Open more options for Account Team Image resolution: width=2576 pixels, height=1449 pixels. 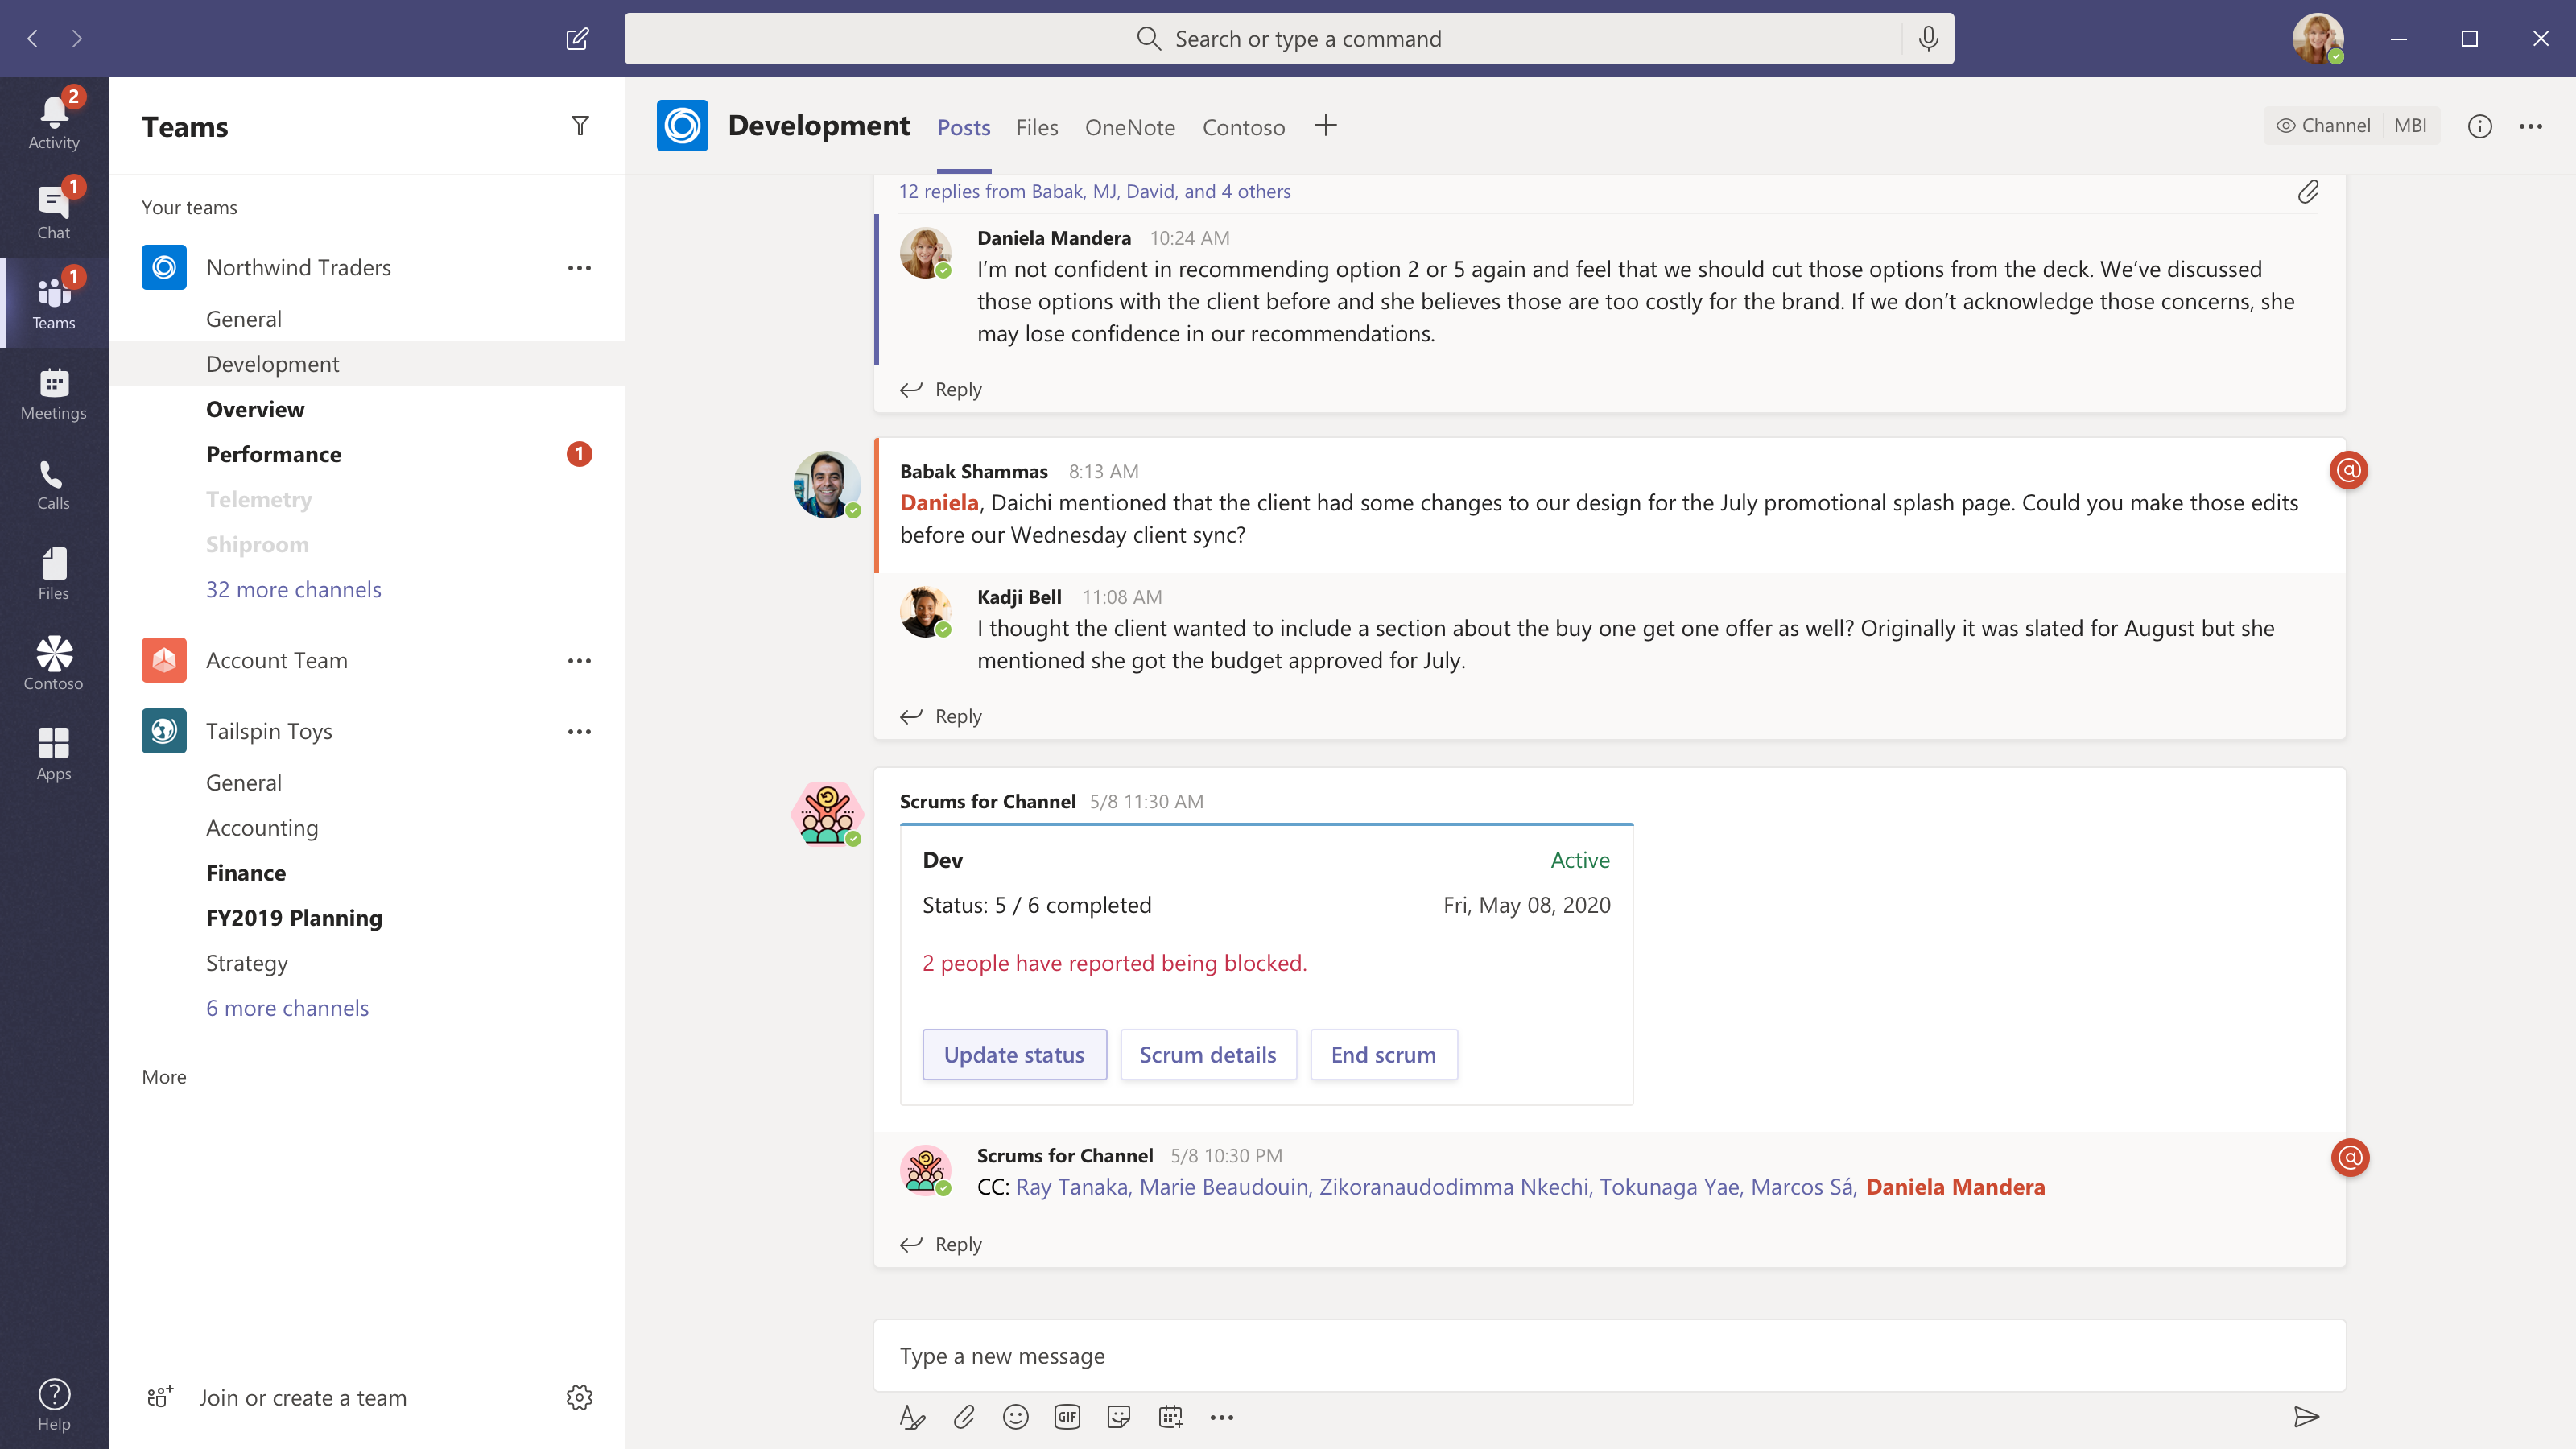pyautogui.click(x=580, y=660)
